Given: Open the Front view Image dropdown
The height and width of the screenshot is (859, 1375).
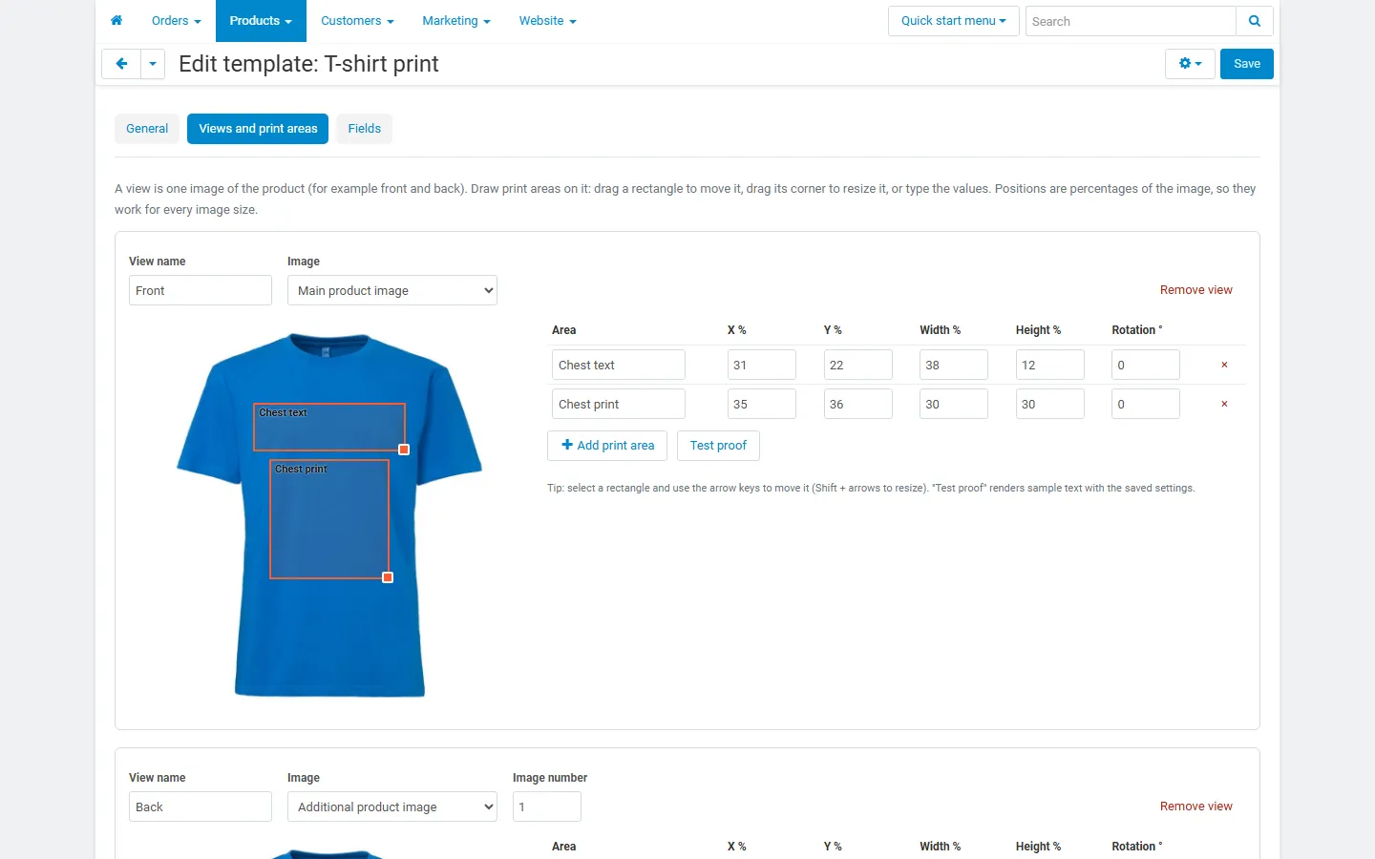Looking at the screenshot, I should [x=392, y=290].
